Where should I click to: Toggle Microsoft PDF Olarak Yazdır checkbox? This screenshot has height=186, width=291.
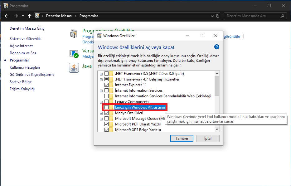[107, 124]
